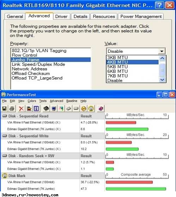Click the printer icon in toolbar
Screen dimensions: 176x197
(x=12, y=109)
